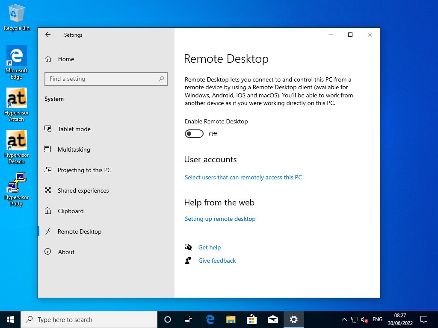
Task: Click the Remote Desktop sidebar icon
Action: [x=48, y=231]
